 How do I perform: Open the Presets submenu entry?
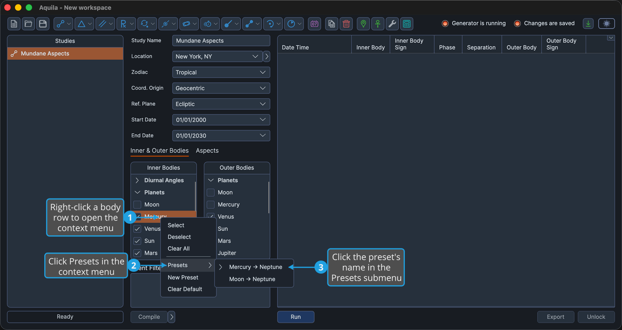pos(188,265)
